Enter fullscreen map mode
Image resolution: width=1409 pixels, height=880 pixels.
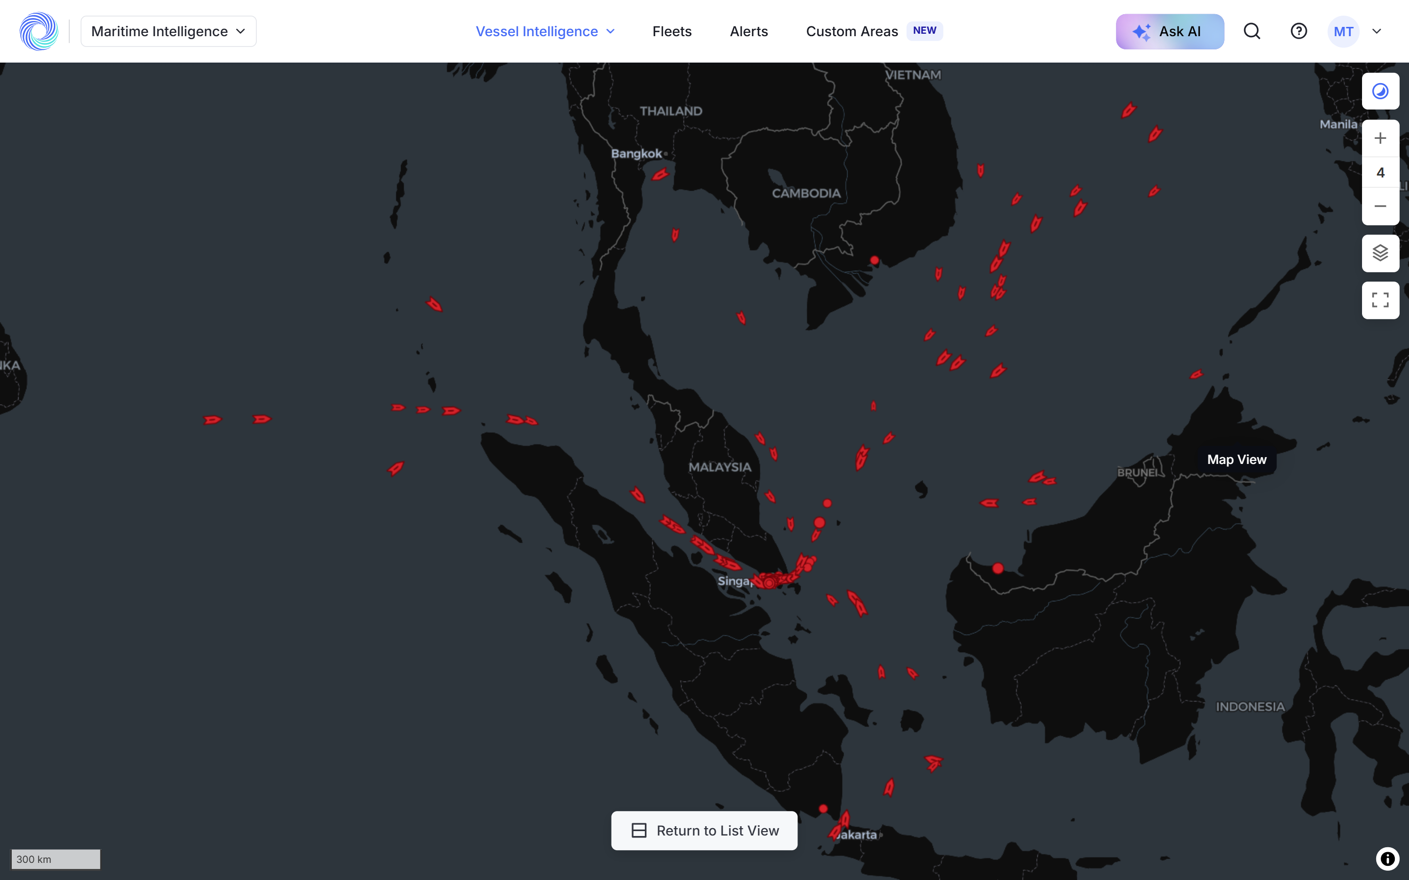click(x=1380, y=300)
